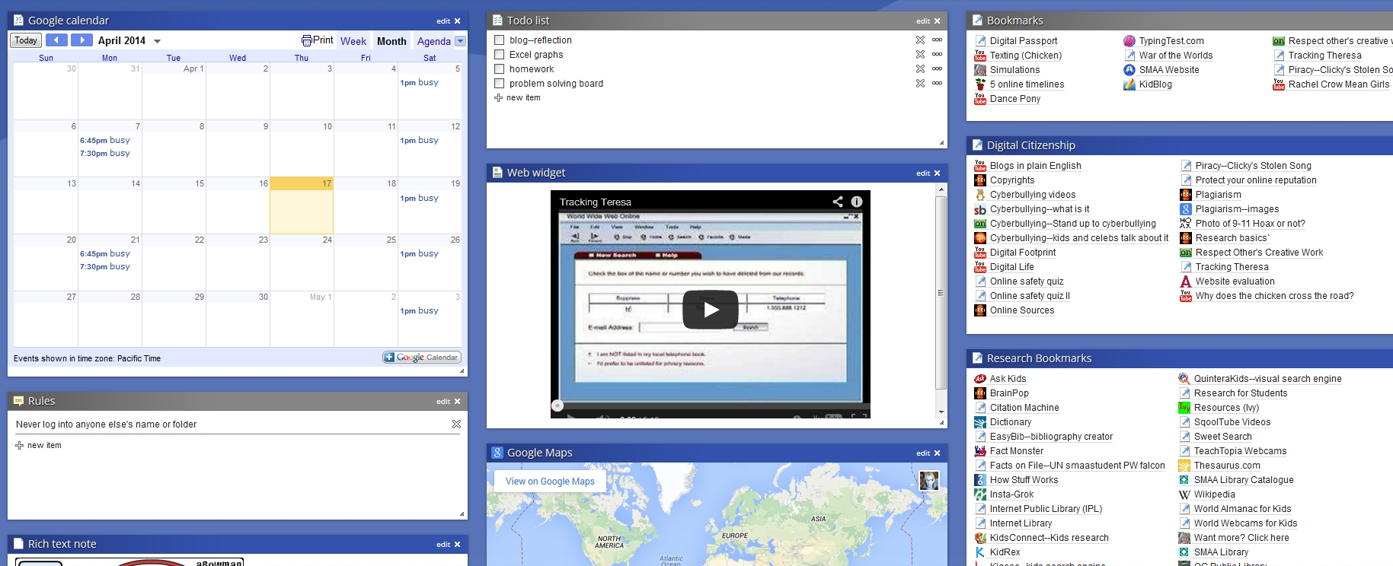Click the Google Calendar add badge
This screenshot has width=1393, height=566.
(422, 358)
